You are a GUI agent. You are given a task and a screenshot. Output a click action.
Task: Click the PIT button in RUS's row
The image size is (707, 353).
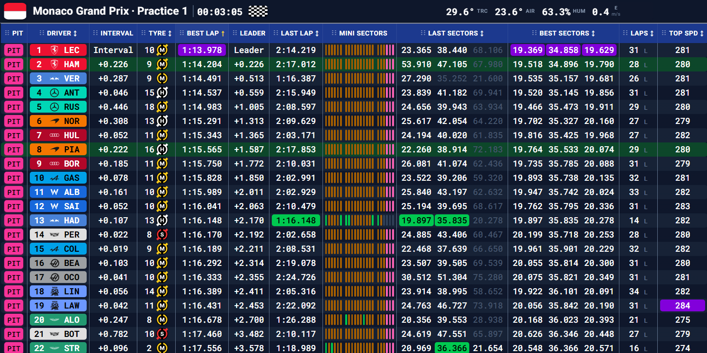pyautogui.click(x=14, y=107)
